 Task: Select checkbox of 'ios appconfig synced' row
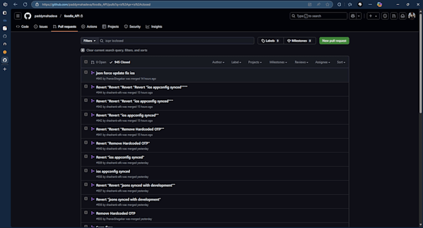[86, 171]
